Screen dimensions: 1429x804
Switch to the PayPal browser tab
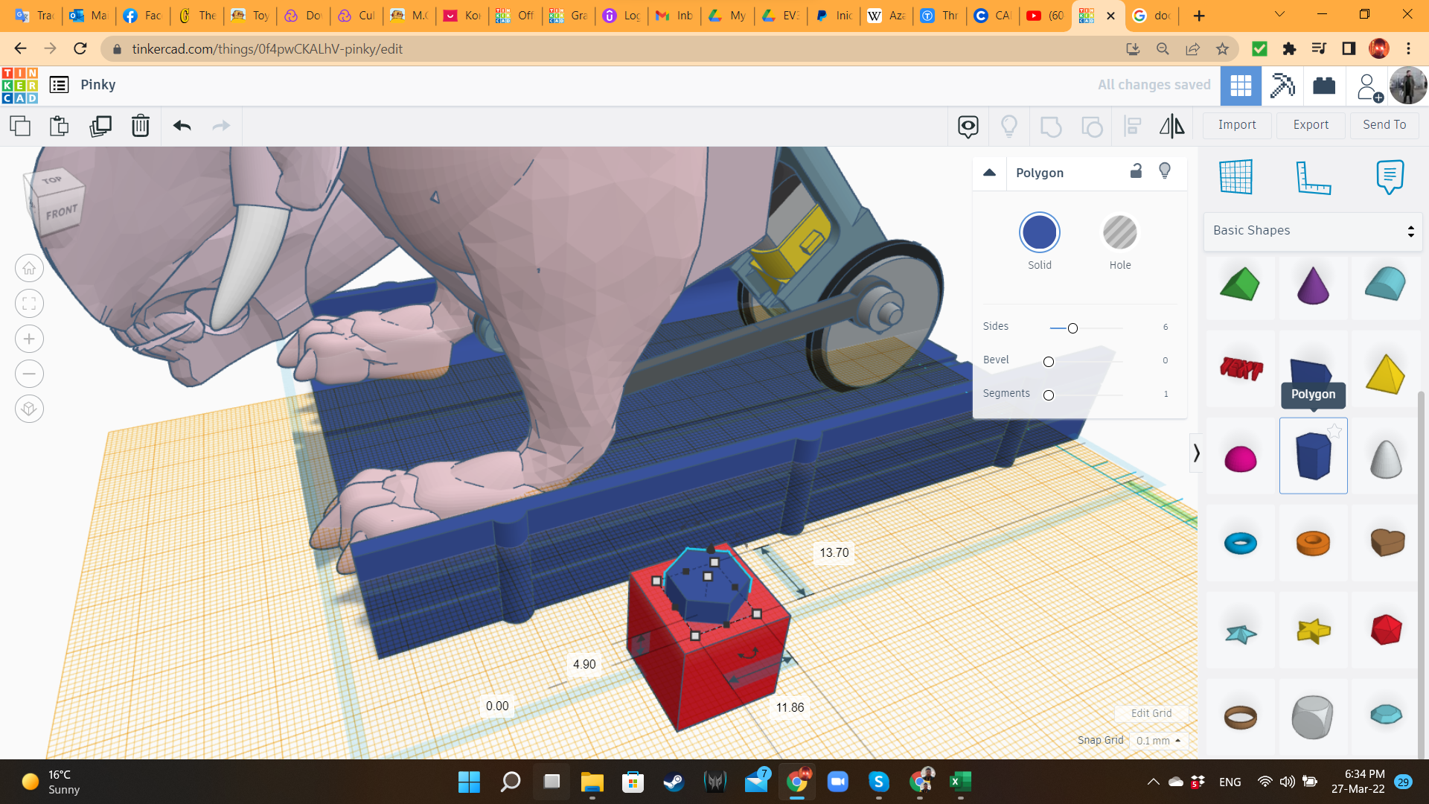click(834, 16)
